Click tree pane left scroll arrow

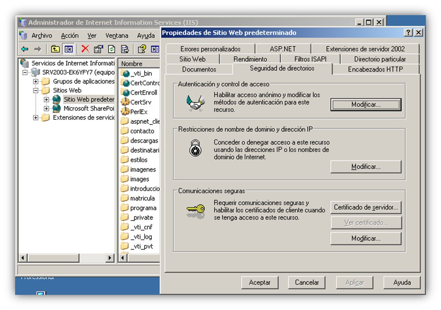pyautogui.click(x=23, y=257)
